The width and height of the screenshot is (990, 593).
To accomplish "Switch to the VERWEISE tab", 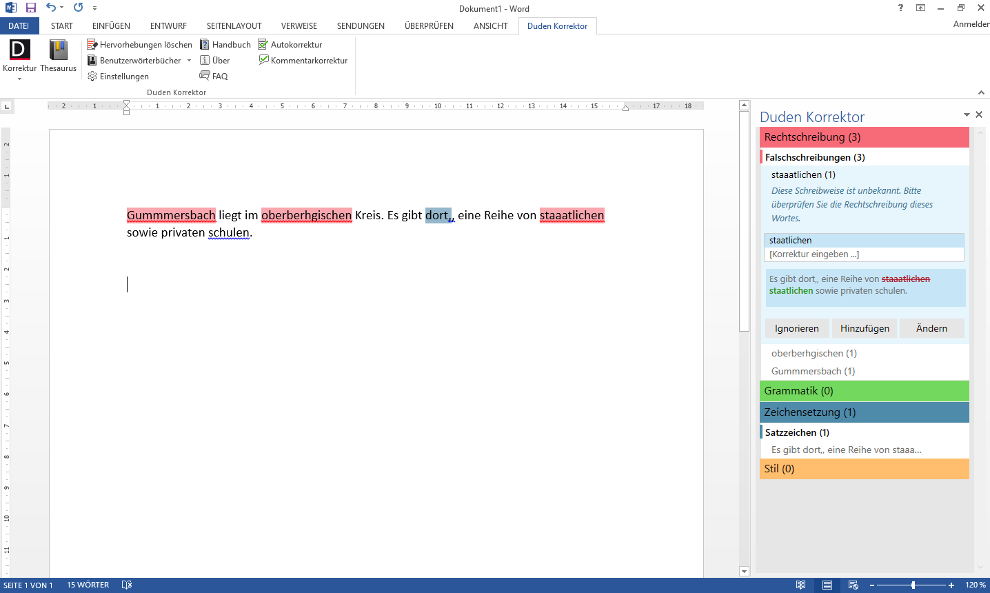I will pos(299,26).
